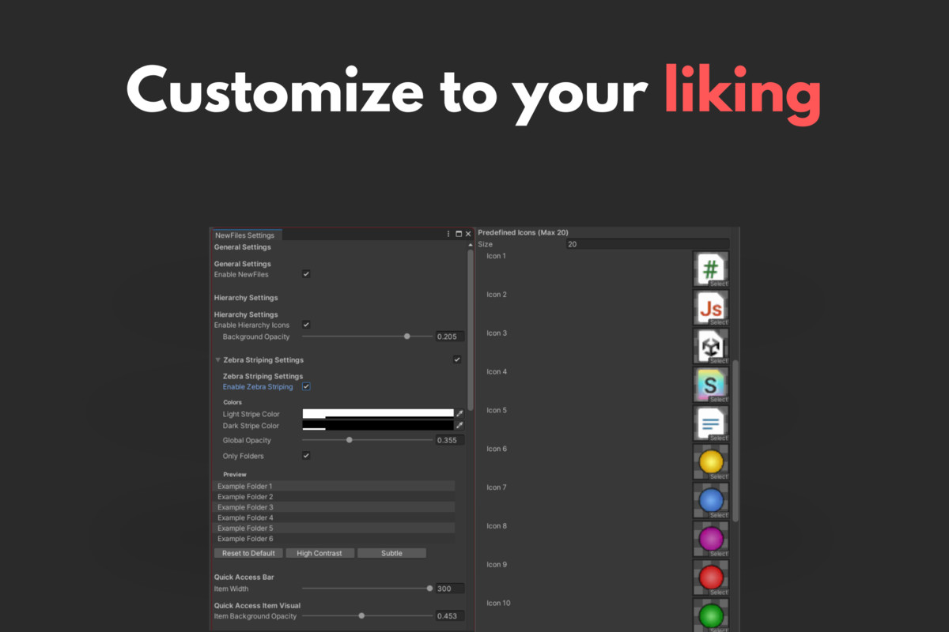
Task: Open the Dark Stripe Color swatch
Action: click(378, 425)
